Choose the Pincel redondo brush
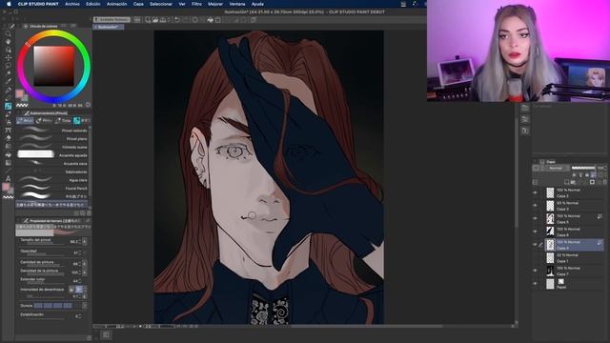 tap(53, 131)
